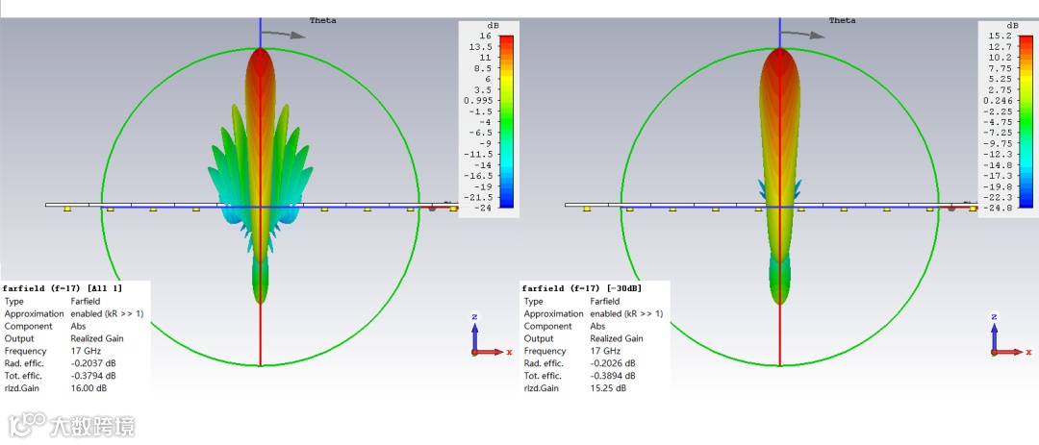Click the "12.7" scale label
Viewport: 1039px width, 445px height.
click(x=1000, y=47)
